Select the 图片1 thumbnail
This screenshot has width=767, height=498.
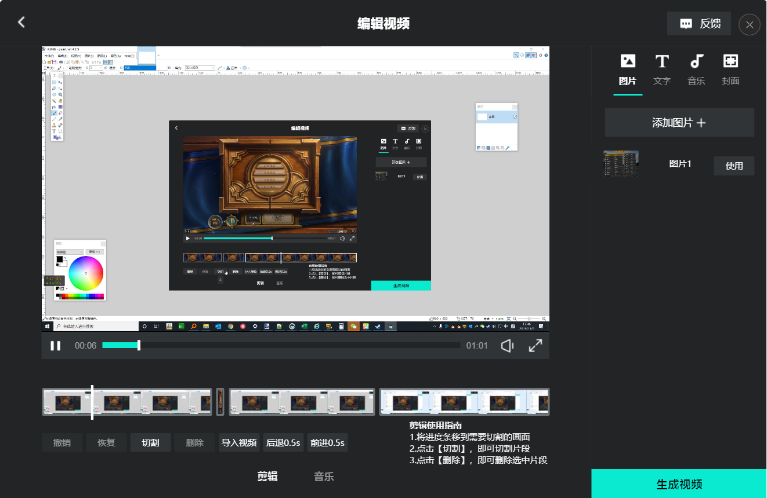621,163
